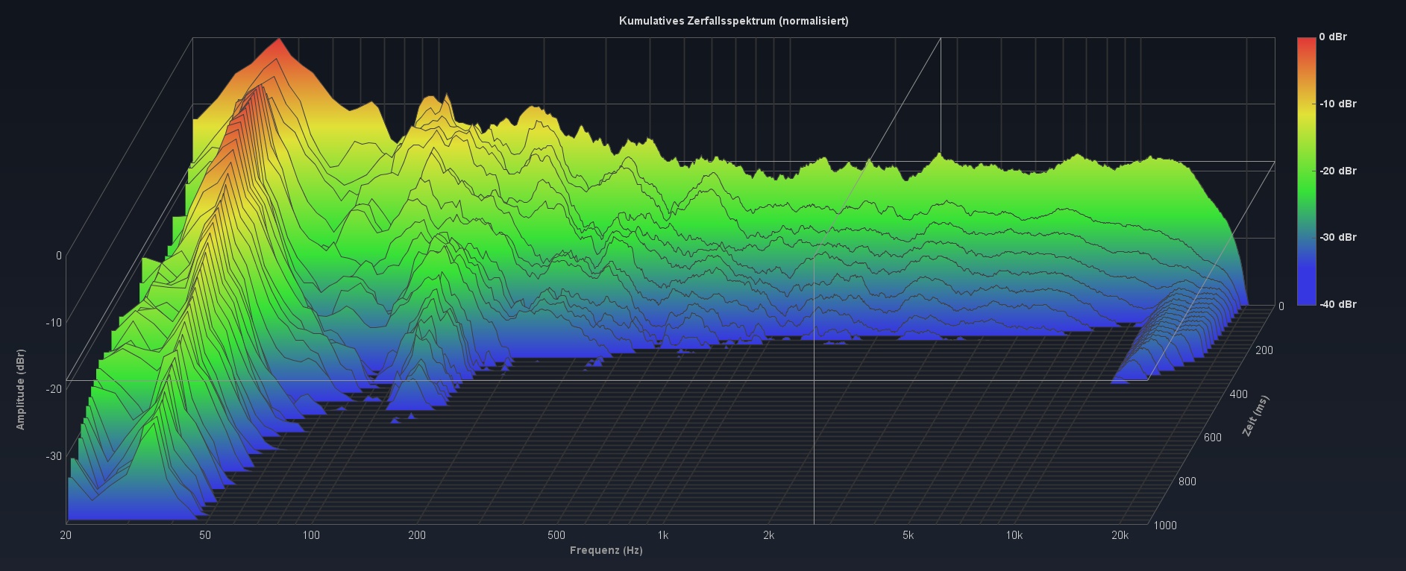The image size is (1406, 571).
Task: Click the -20 dBr color legend label
Action: (x=1337, y=171)
